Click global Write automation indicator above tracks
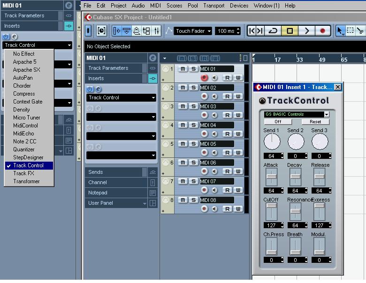366x283 pixels. tap(215, 58)
